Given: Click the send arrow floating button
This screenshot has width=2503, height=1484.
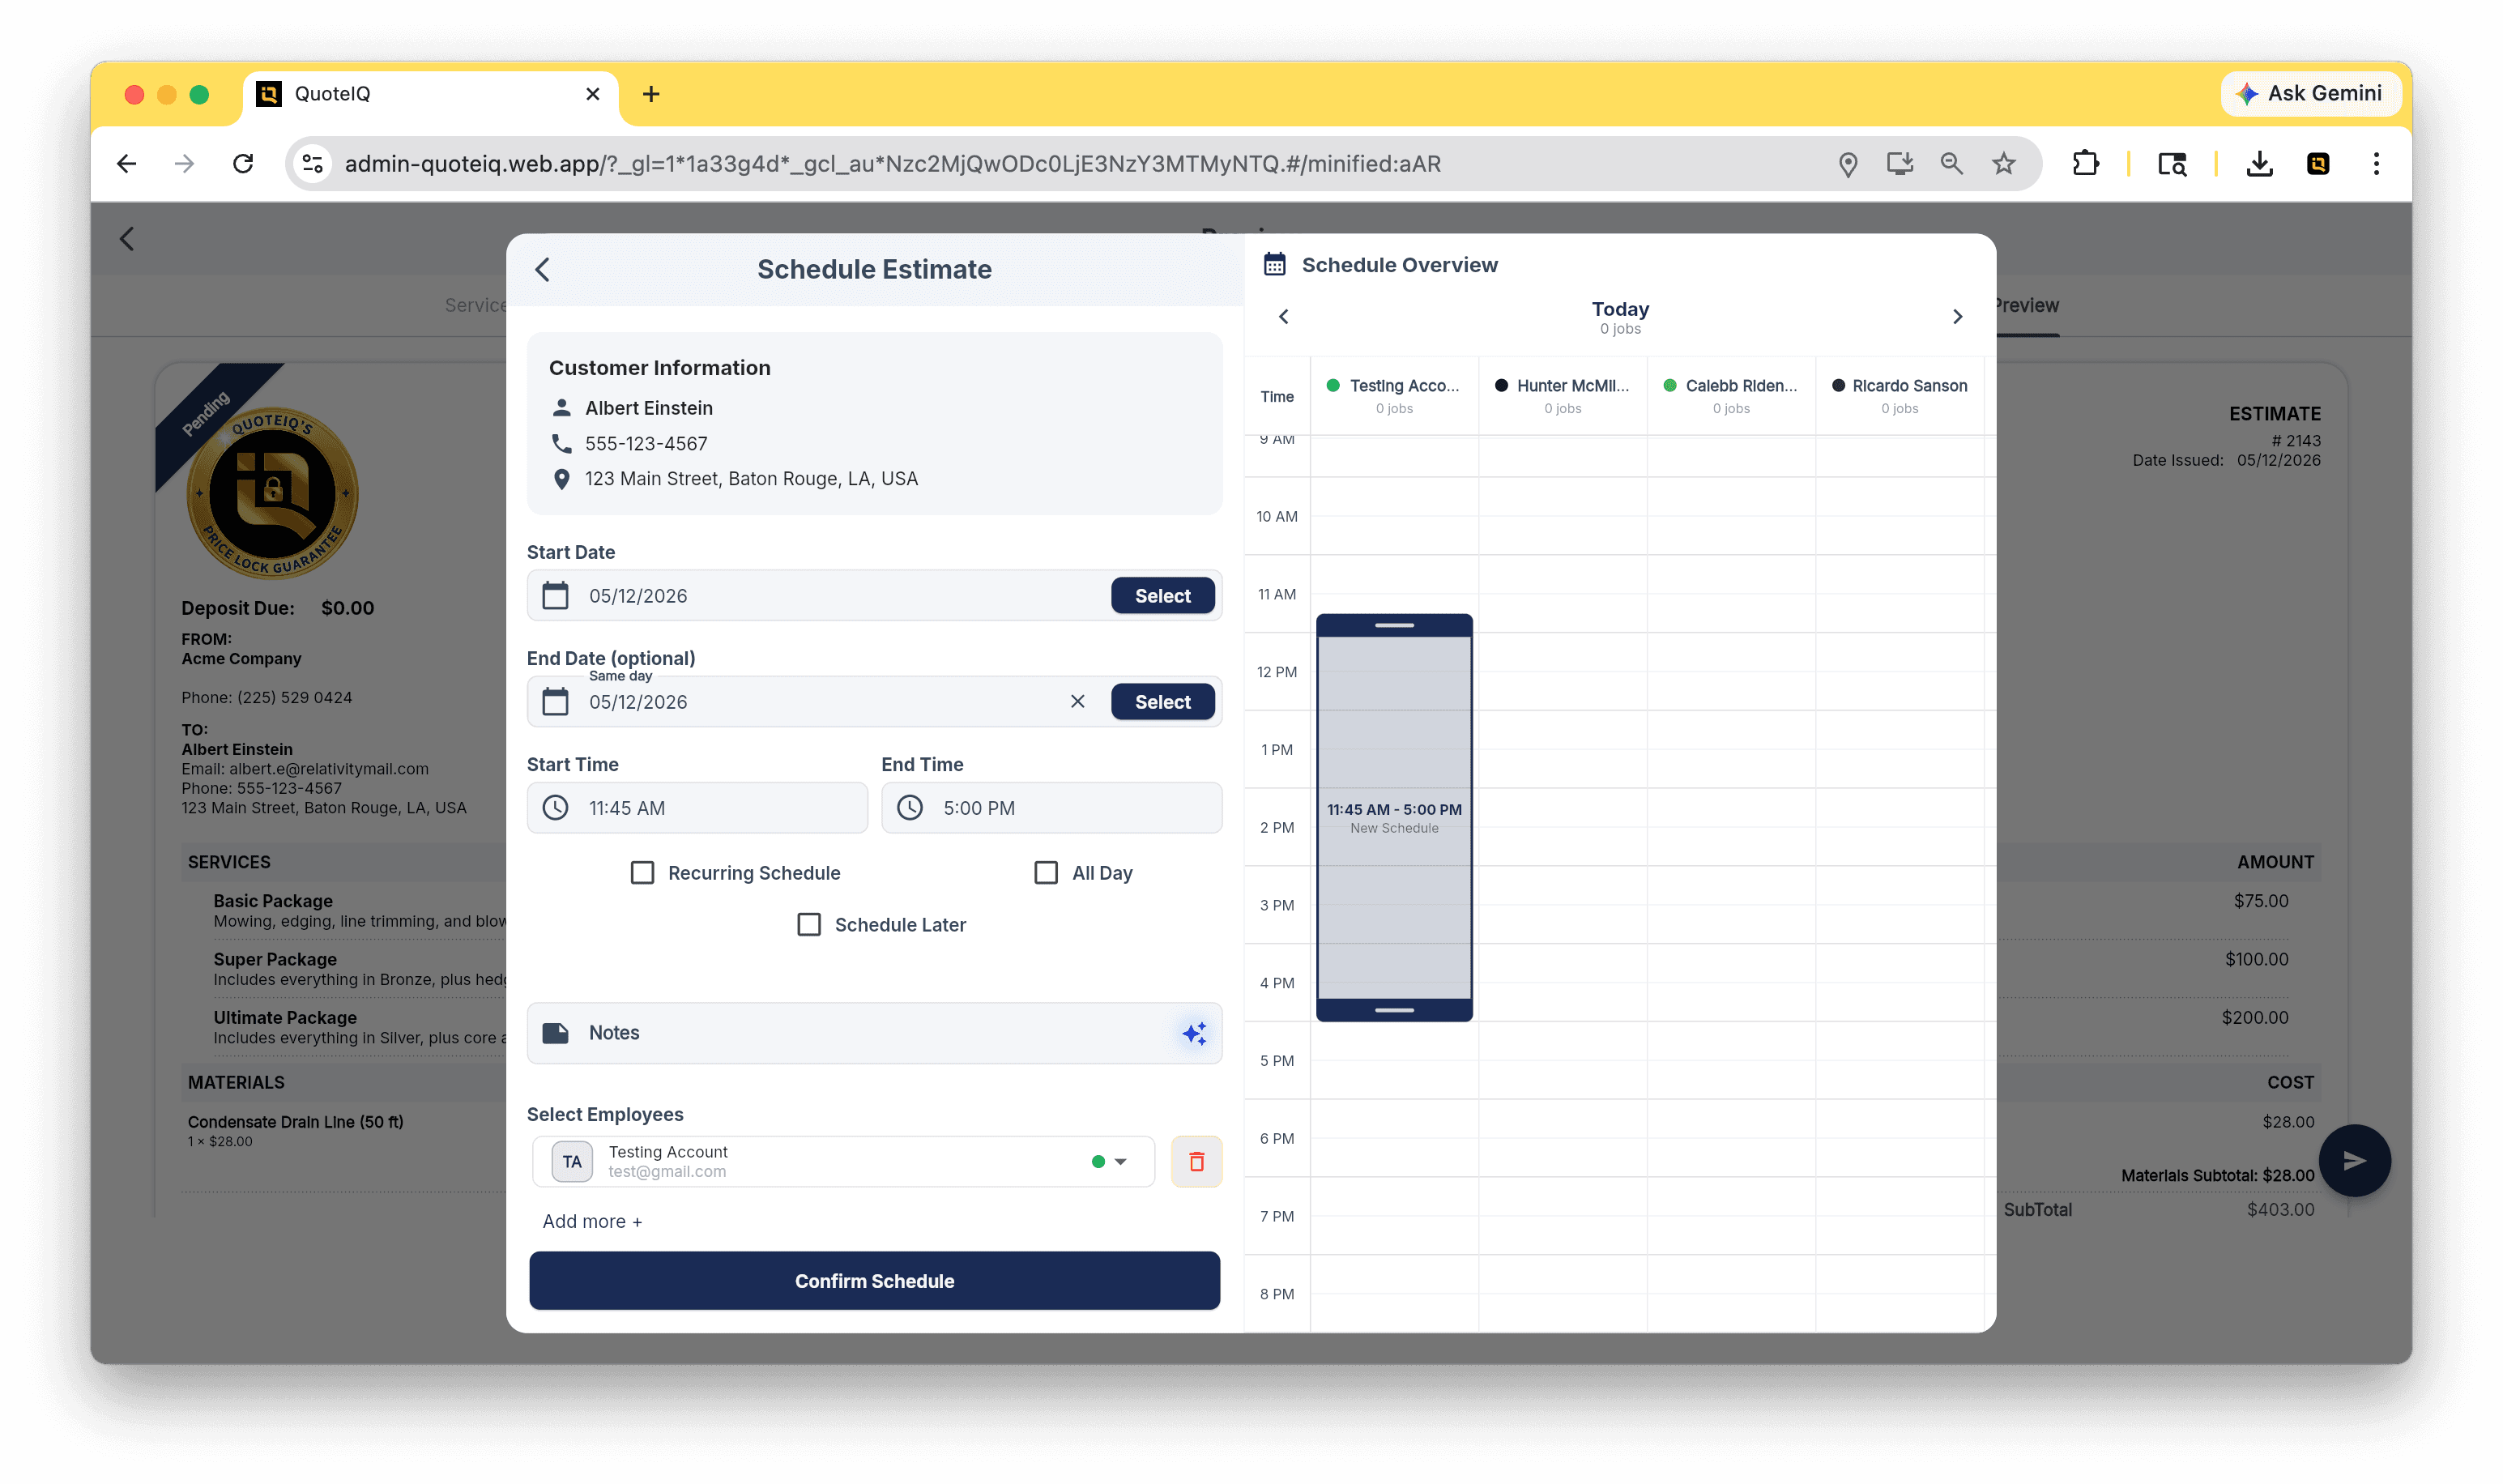Looking at the screenshot, I should pos(2354,1161).
